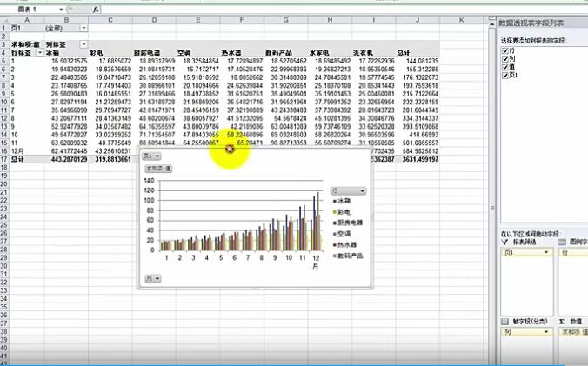The image size is (588, 366).
Task: Open the 行标签 filter dropdown
Action: (x=37, y=51)
